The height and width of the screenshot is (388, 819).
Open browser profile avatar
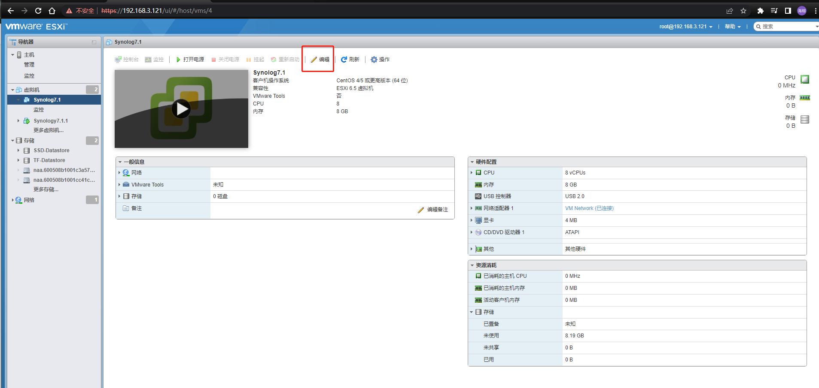pyautogui.click(x=801, y=11)
